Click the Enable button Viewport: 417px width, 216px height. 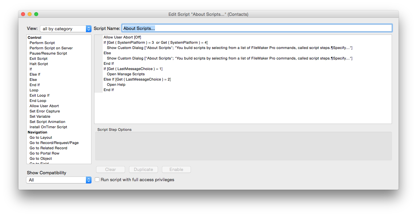[x=176, y=170]
